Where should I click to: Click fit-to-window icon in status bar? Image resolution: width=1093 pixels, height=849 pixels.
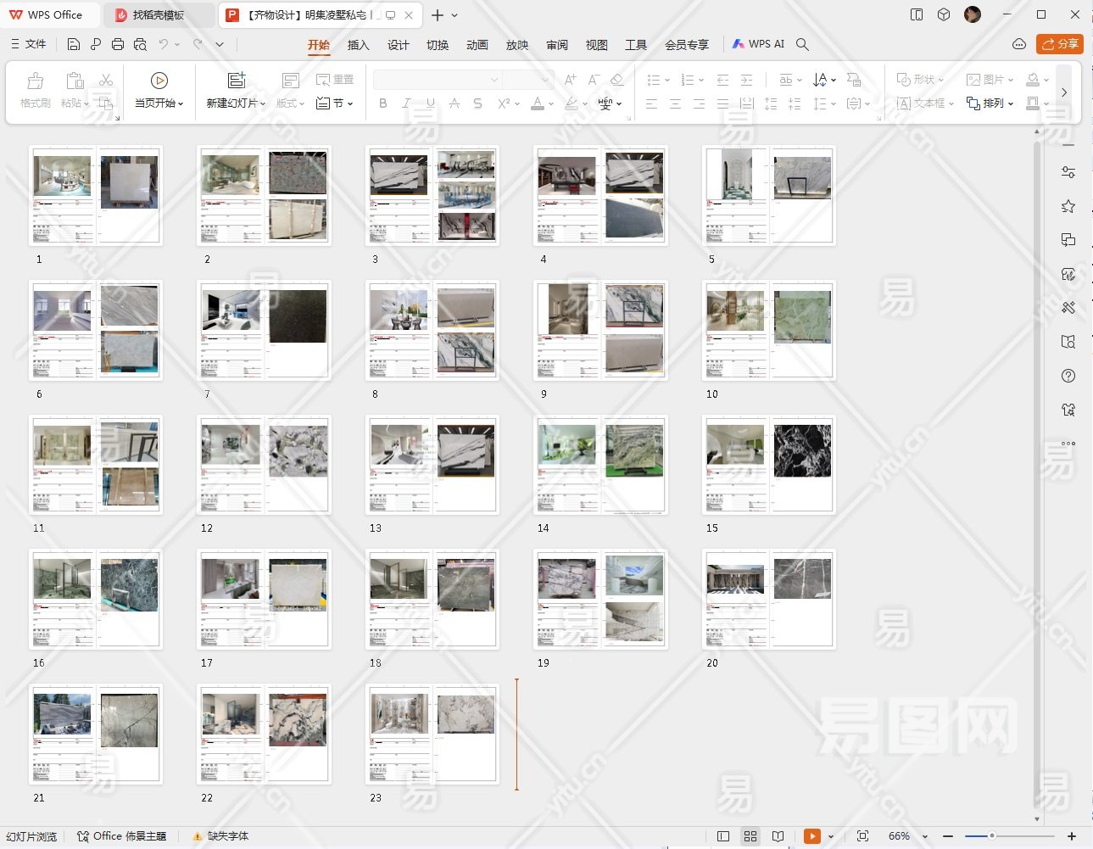click(x=862, y=836)
